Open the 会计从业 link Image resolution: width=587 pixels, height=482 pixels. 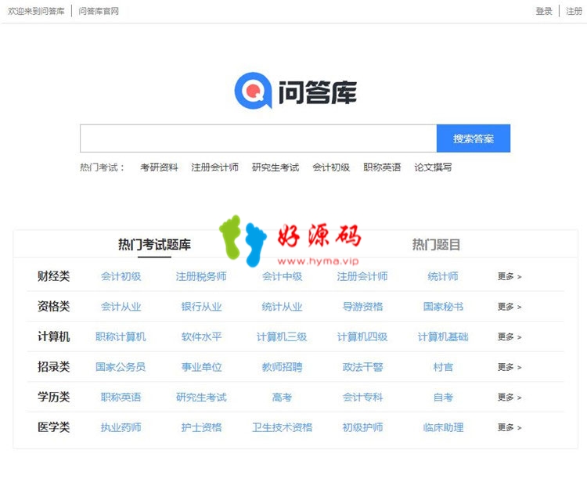coord(121,307)
